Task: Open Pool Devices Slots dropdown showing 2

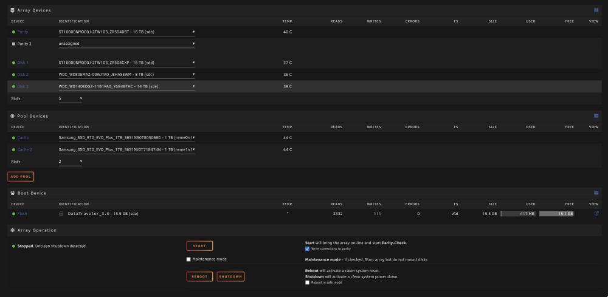Action: coord(71,162)
